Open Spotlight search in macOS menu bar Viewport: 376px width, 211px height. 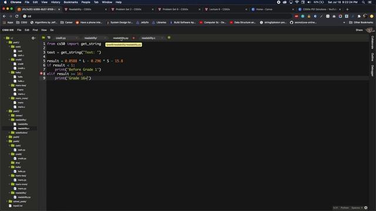364,2
